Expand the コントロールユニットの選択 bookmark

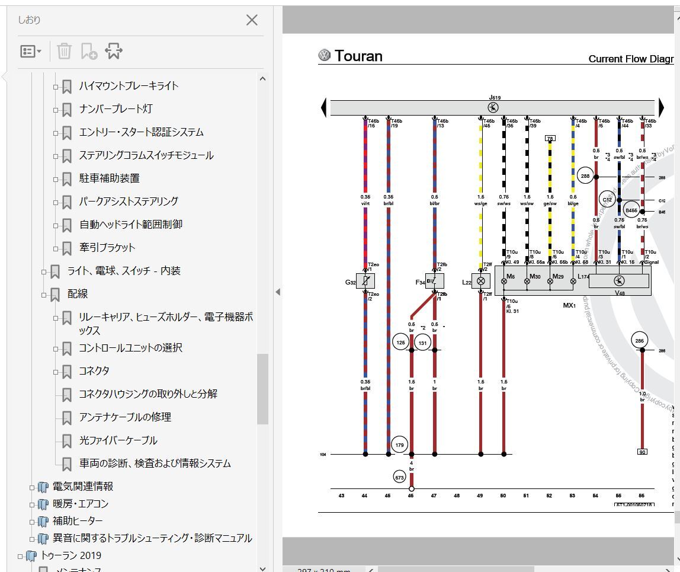pyautogui.click(x=56, y=349)
